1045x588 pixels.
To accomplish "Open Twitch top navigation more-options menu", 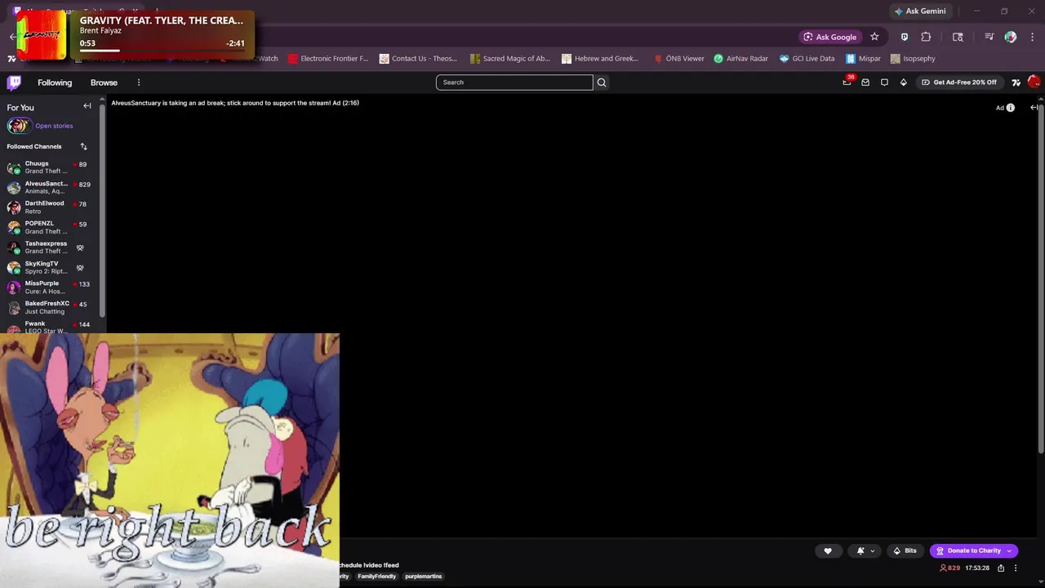I will tap(139, 82).
